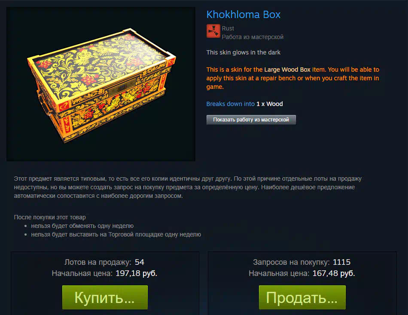Click the buy requests count 1115
The width and height of the screenshot is (408, 315).
point(342,262)
